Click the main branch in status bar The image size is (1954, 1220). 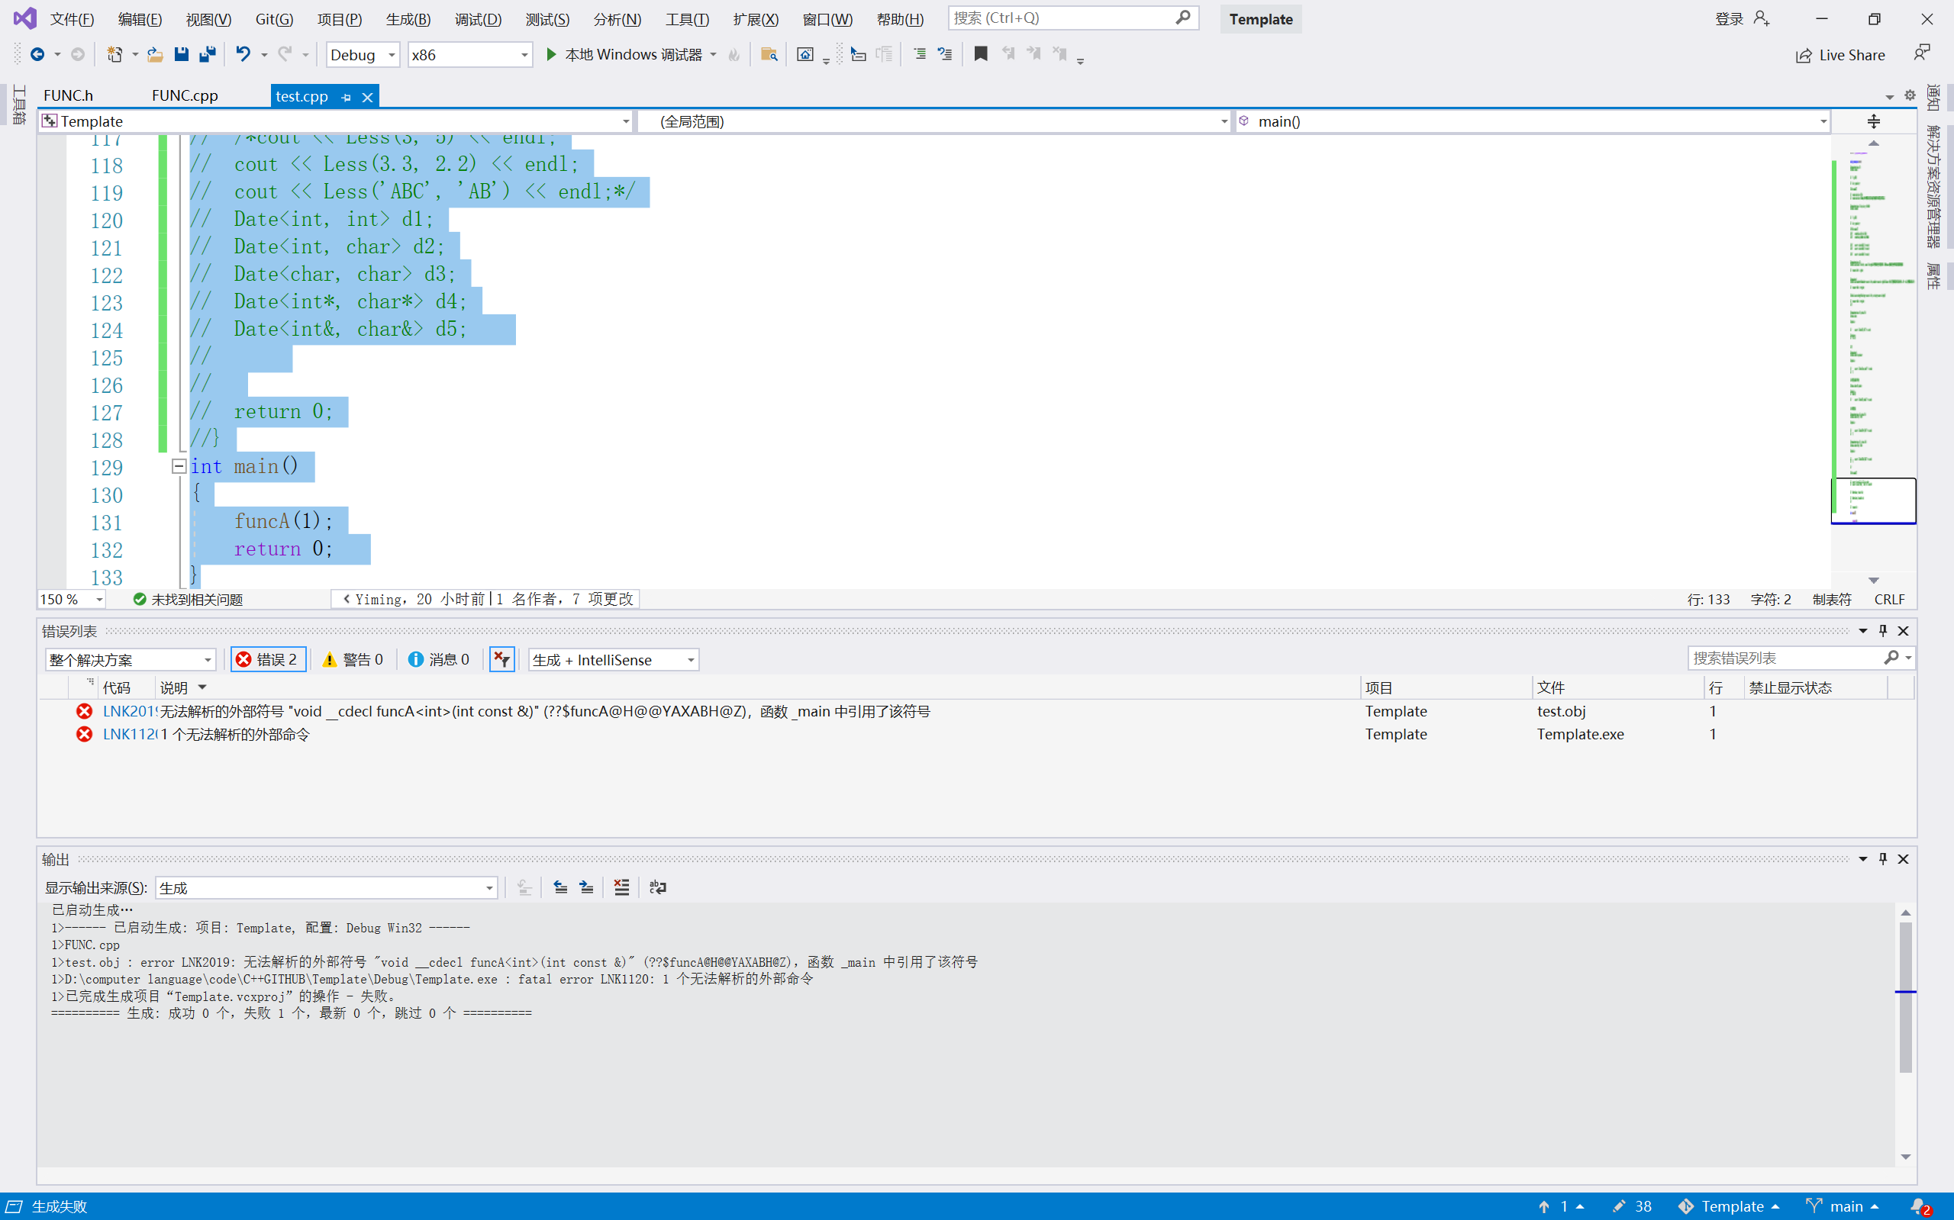[x=1845, y=1206]
